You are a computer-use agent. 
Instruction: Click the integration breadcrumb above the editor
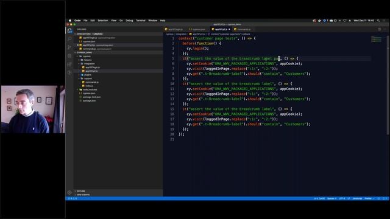coord(182,34)
